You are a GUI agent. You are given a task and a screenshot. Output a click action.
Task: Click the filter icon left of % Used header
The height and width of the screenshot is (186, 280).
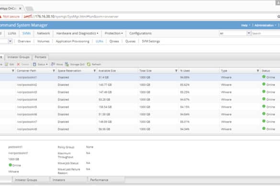pyautogui.click(x=176, y=71)
